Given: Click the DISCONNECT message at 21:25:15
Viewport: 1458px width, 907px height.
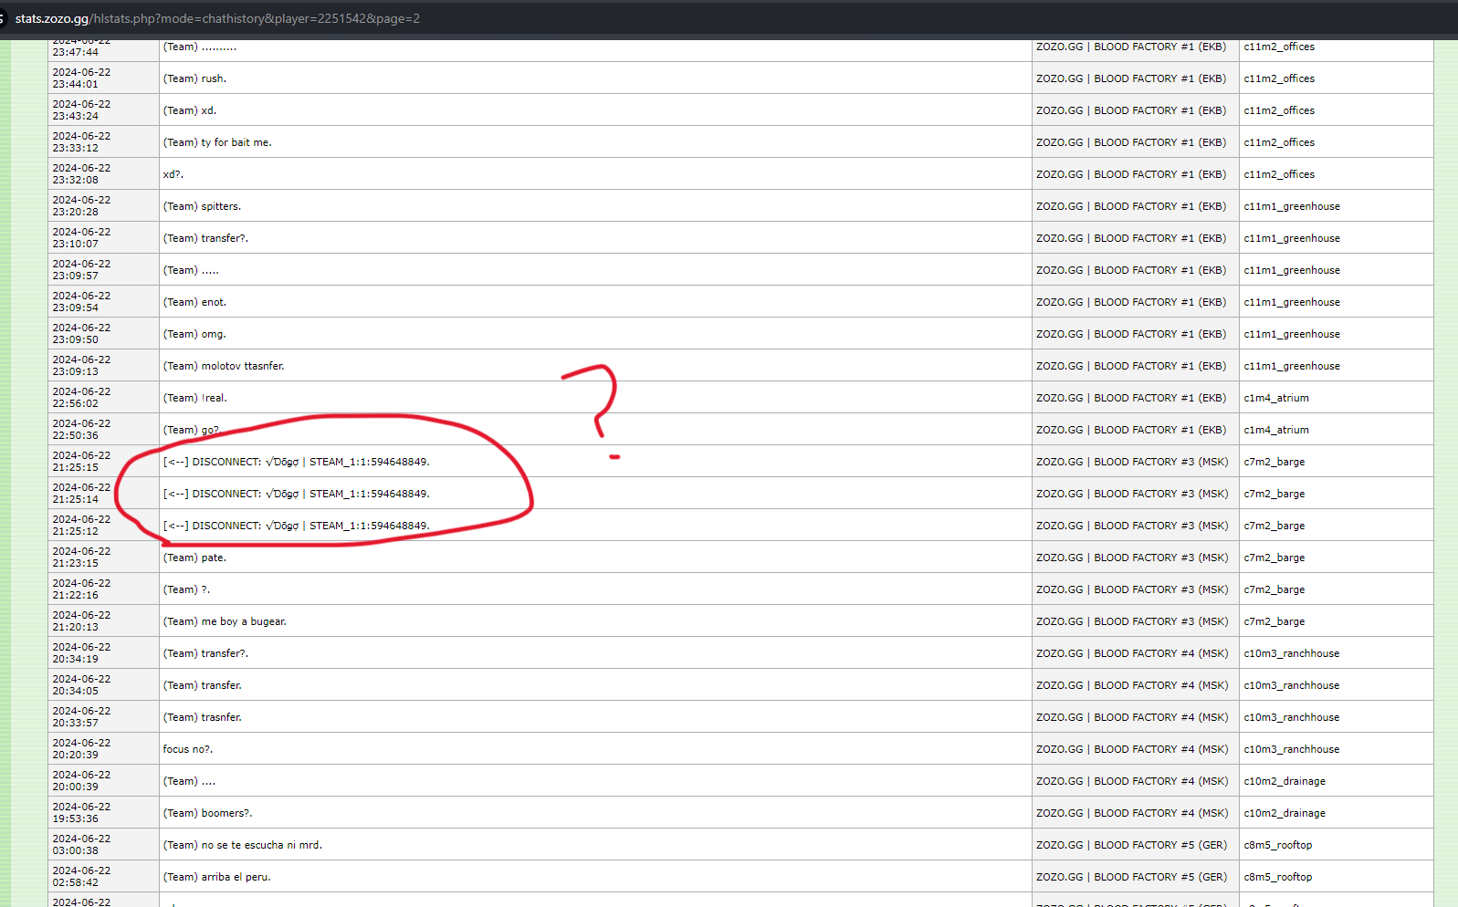Looking at the screenshot, I should [296, 462].
